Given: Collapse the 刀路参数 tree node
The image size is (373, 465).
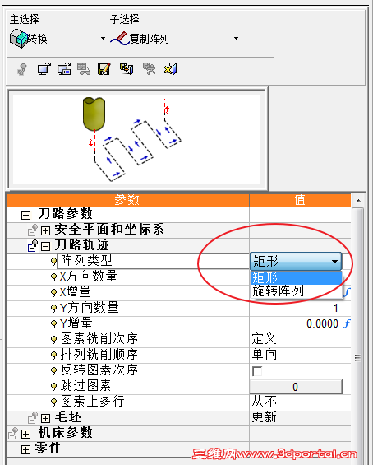Looking at the screenshot, I should click(x=25, y=215).
